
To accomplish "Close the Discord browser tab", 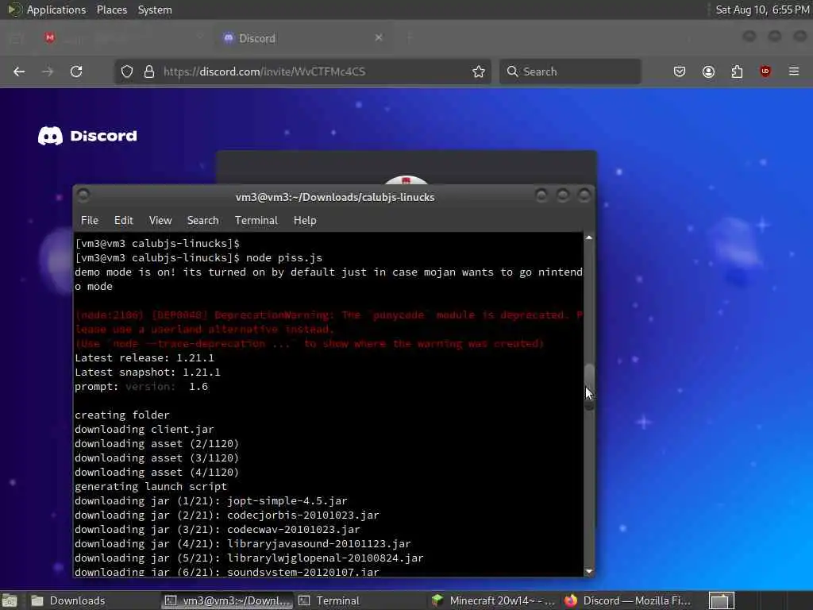I will [x=379, y=38].
